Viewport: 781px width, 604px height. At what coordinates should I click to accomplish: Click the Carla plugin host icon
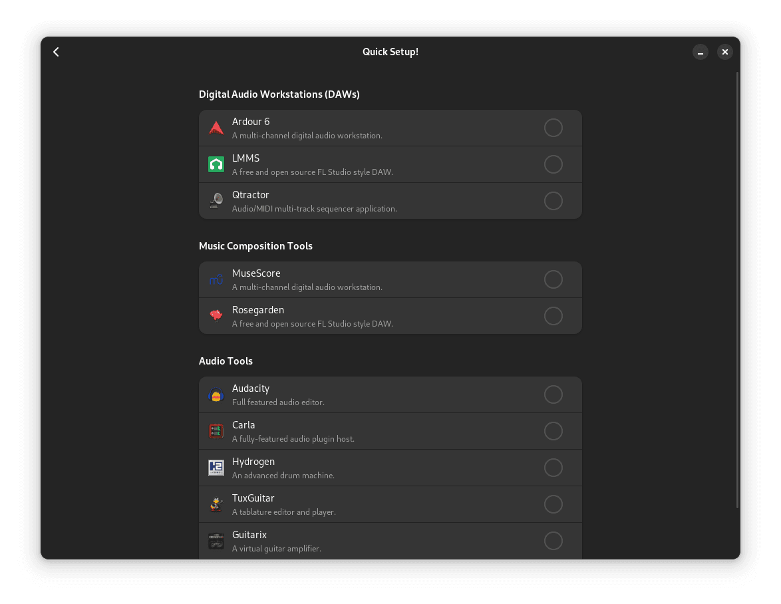pyautogui.click(x=216, y=431)
